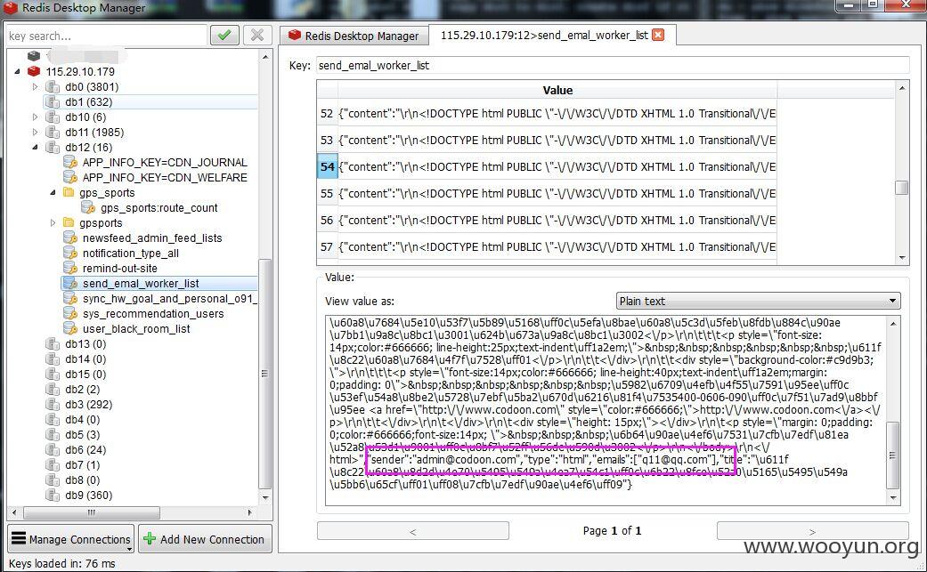The width and height of the screenshot is (927, 572).
Task: Select db14 (0) in tree
Action: (x=85, y=359)
